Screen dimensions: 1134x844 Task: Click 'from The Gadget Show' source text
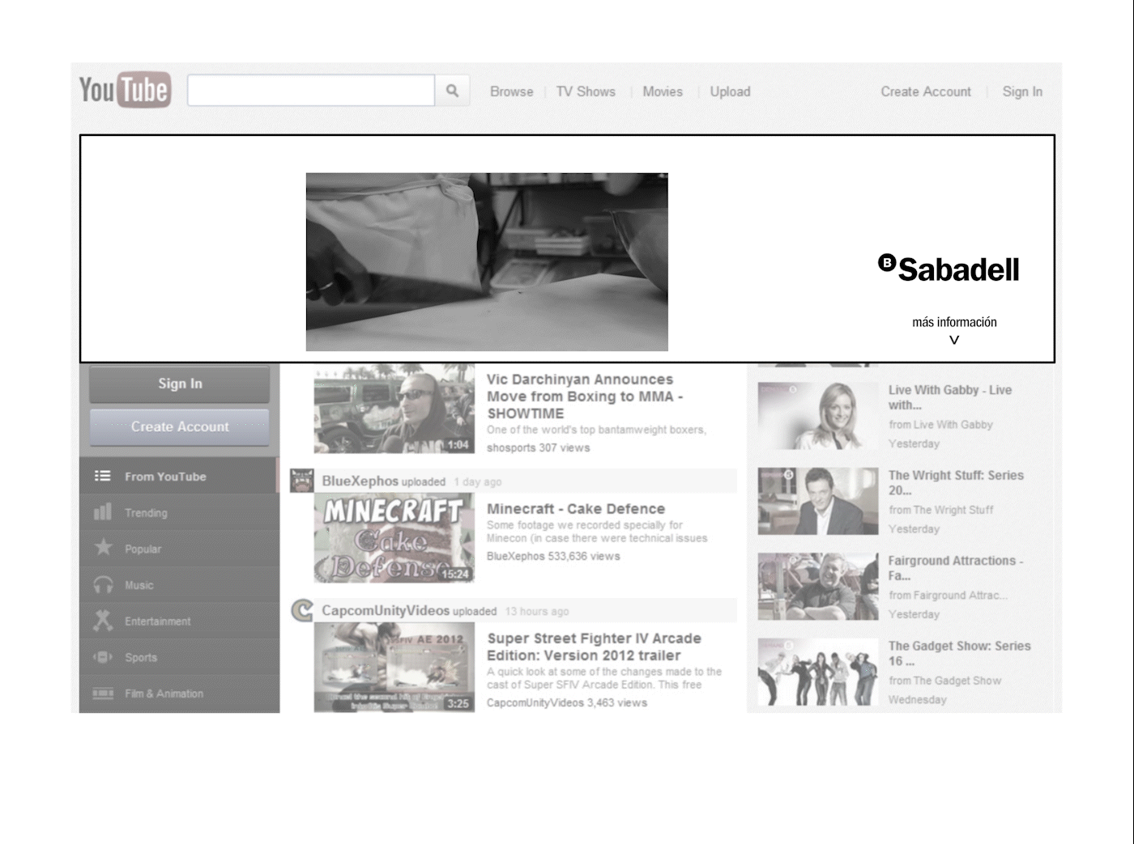click(944, 681)
